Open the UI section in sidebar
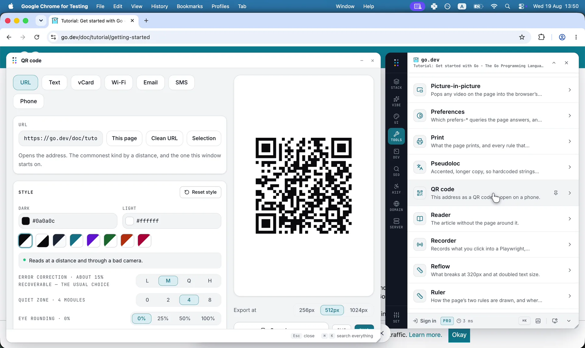This screenshot has height=348, width=585. click(396, 119)
